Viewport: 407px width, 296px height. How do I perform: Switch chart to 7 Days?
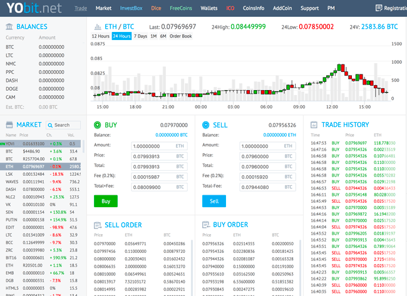pos(140,36)
